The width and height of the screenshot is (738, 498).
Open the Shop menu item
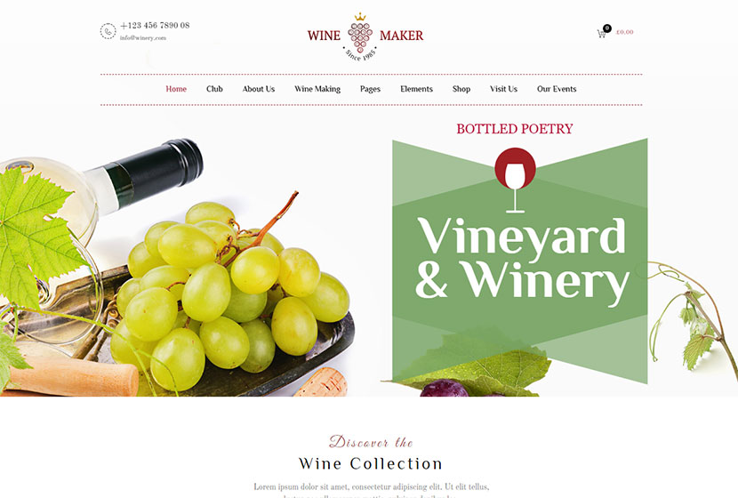[x=461, y=89]
